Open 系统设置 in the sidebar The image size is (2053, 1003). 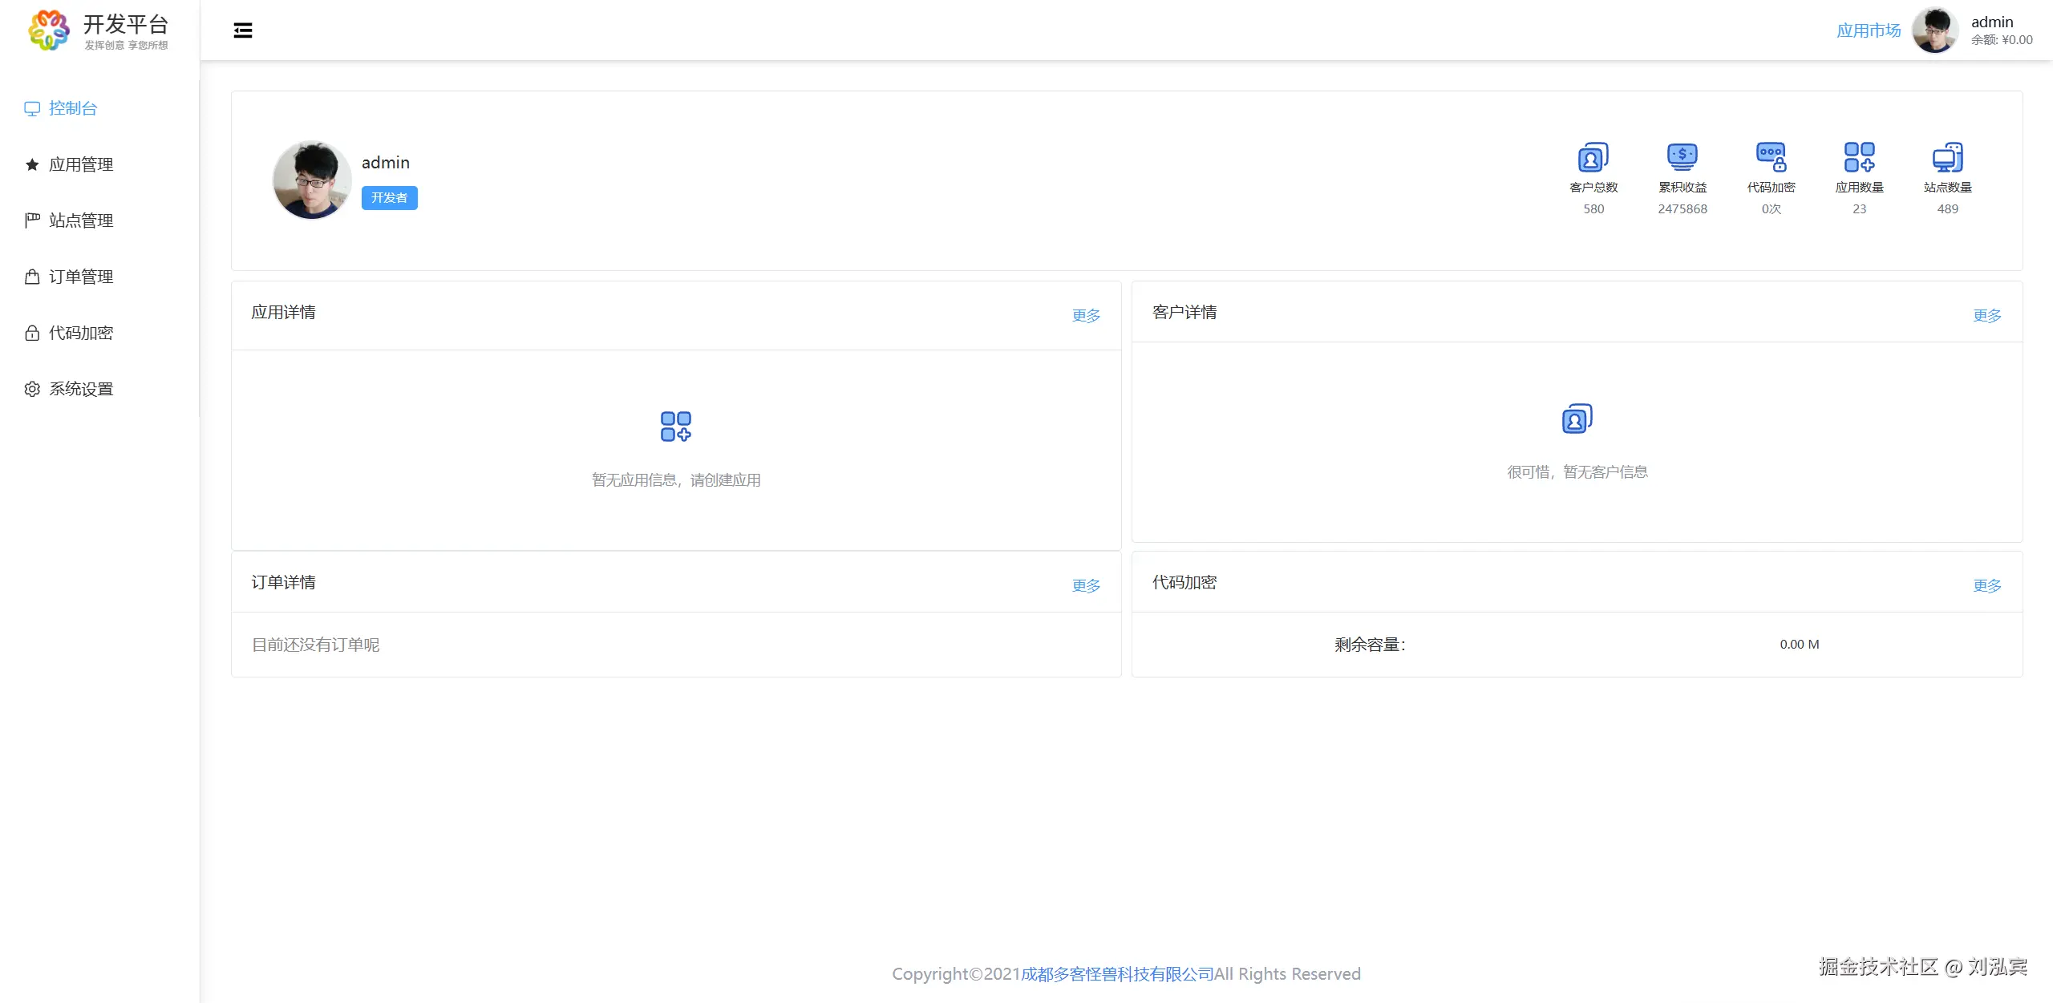click(80, 389)
